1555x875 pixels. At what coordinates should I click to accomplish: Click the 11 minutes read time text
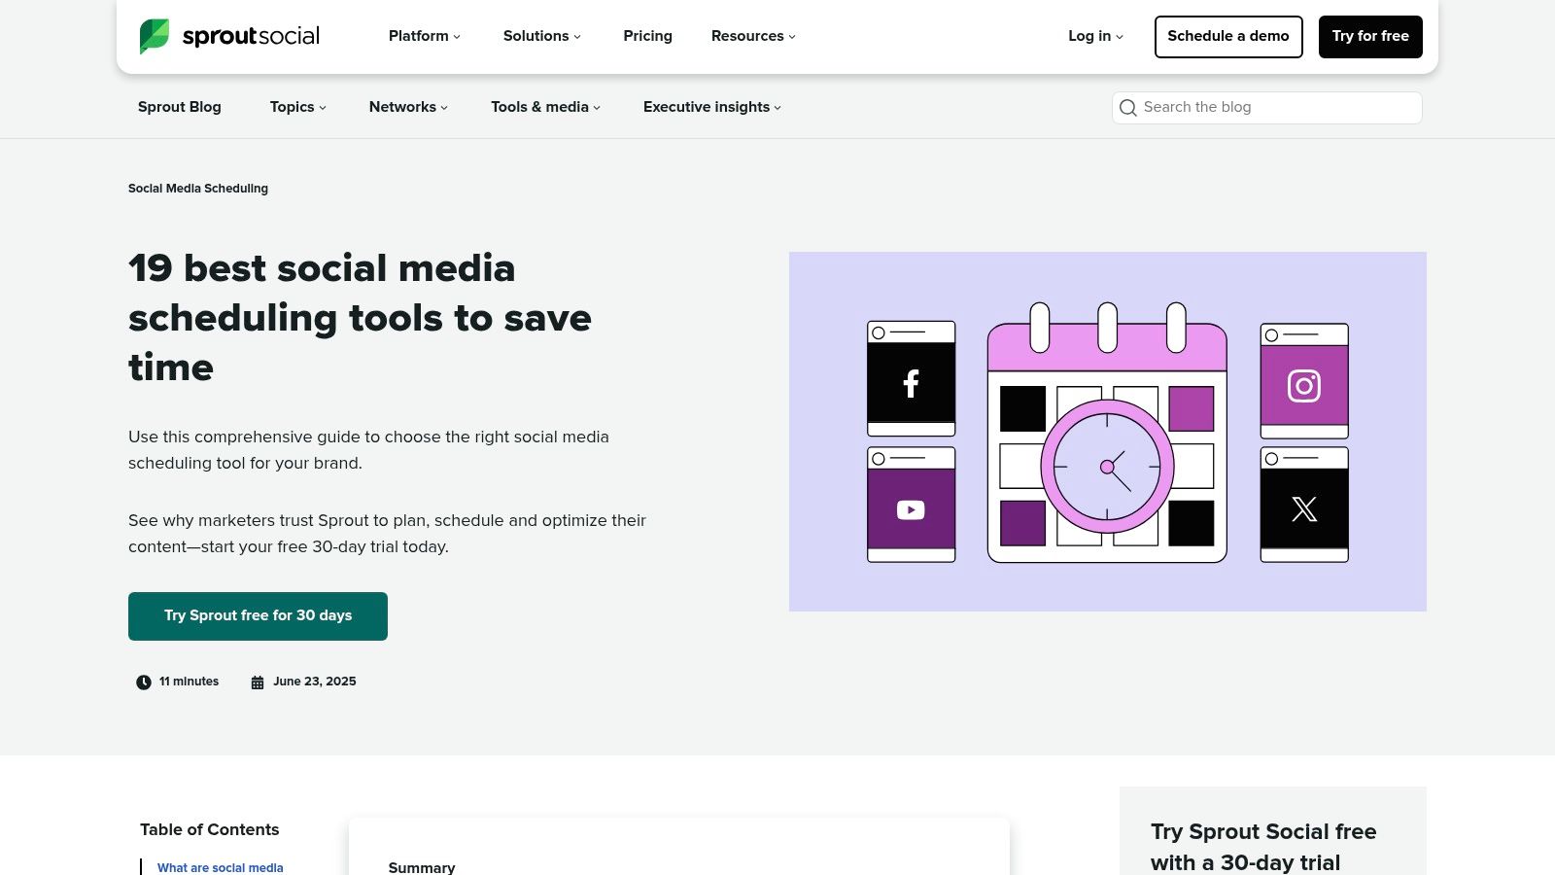[189, 682]
